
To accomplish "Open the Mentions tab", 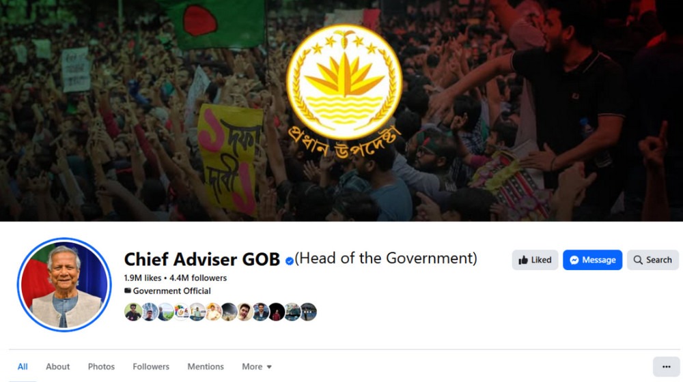I will coord(206,367).
